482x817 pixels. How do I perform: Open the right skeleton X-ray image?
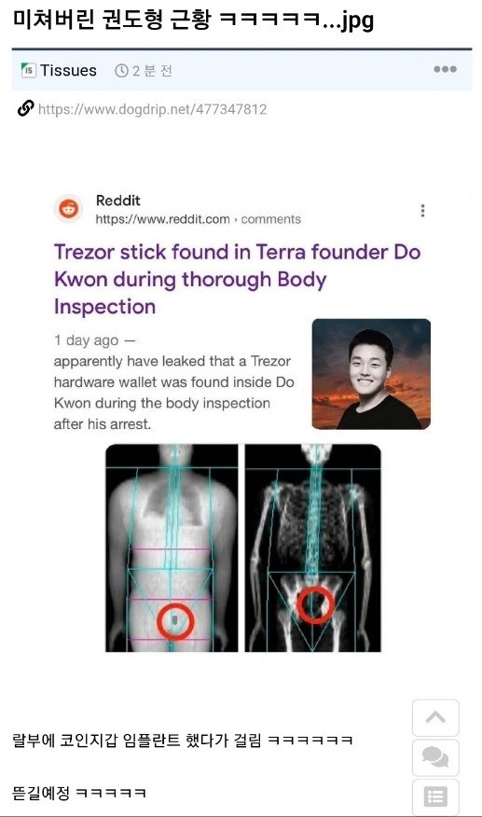313,547
